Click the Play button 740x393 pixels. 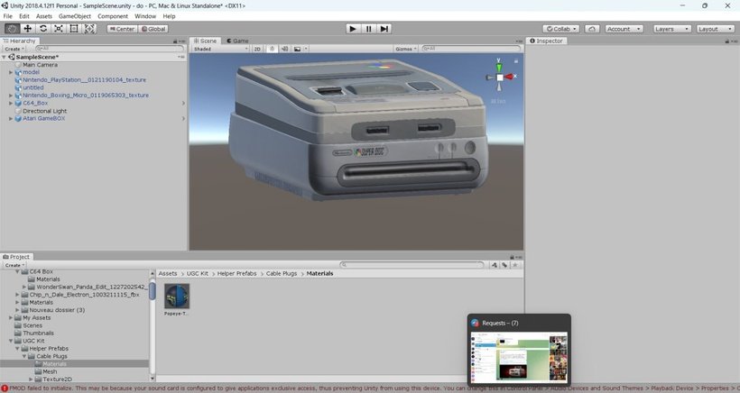click(353, 29)
